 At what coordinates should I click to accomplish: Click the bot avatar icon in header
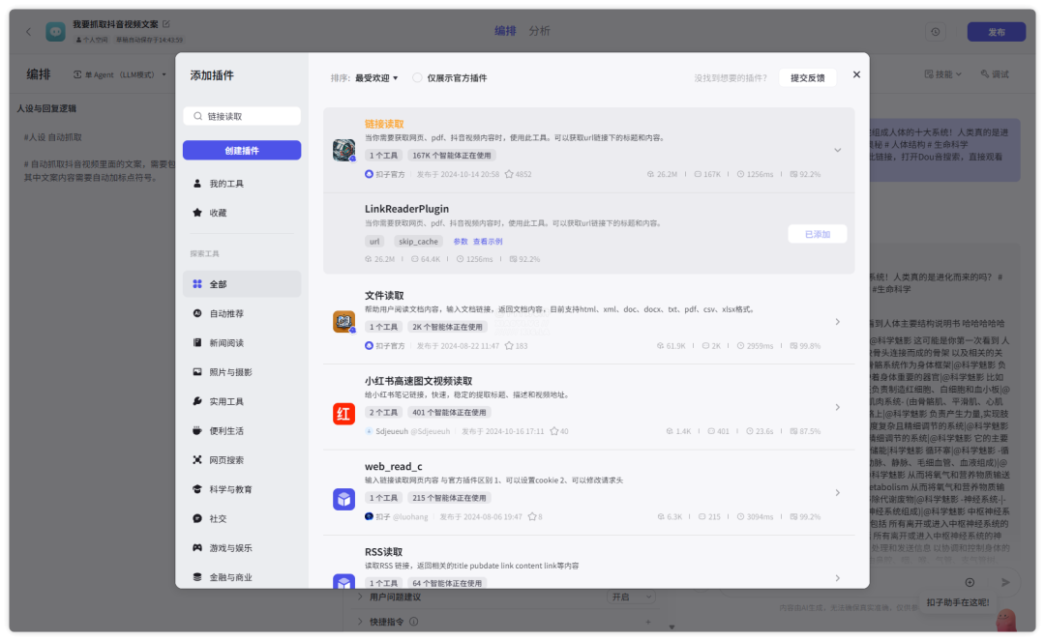55,31
